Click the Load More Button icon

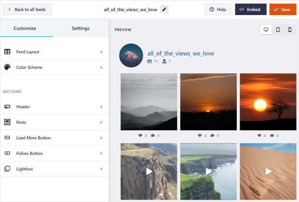pyautogui.click(x=7, y=138)
